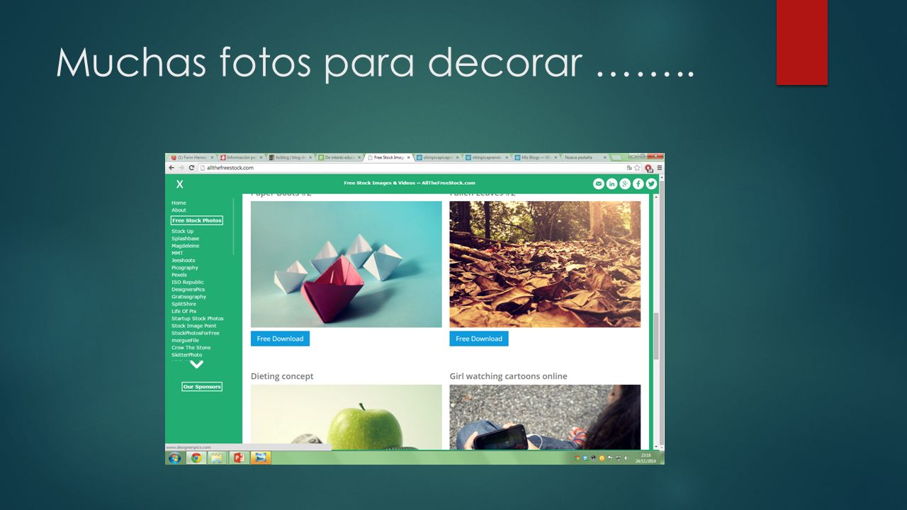
Task: Click the Girl watching cartoons online photo
Action: coord(545,417)
